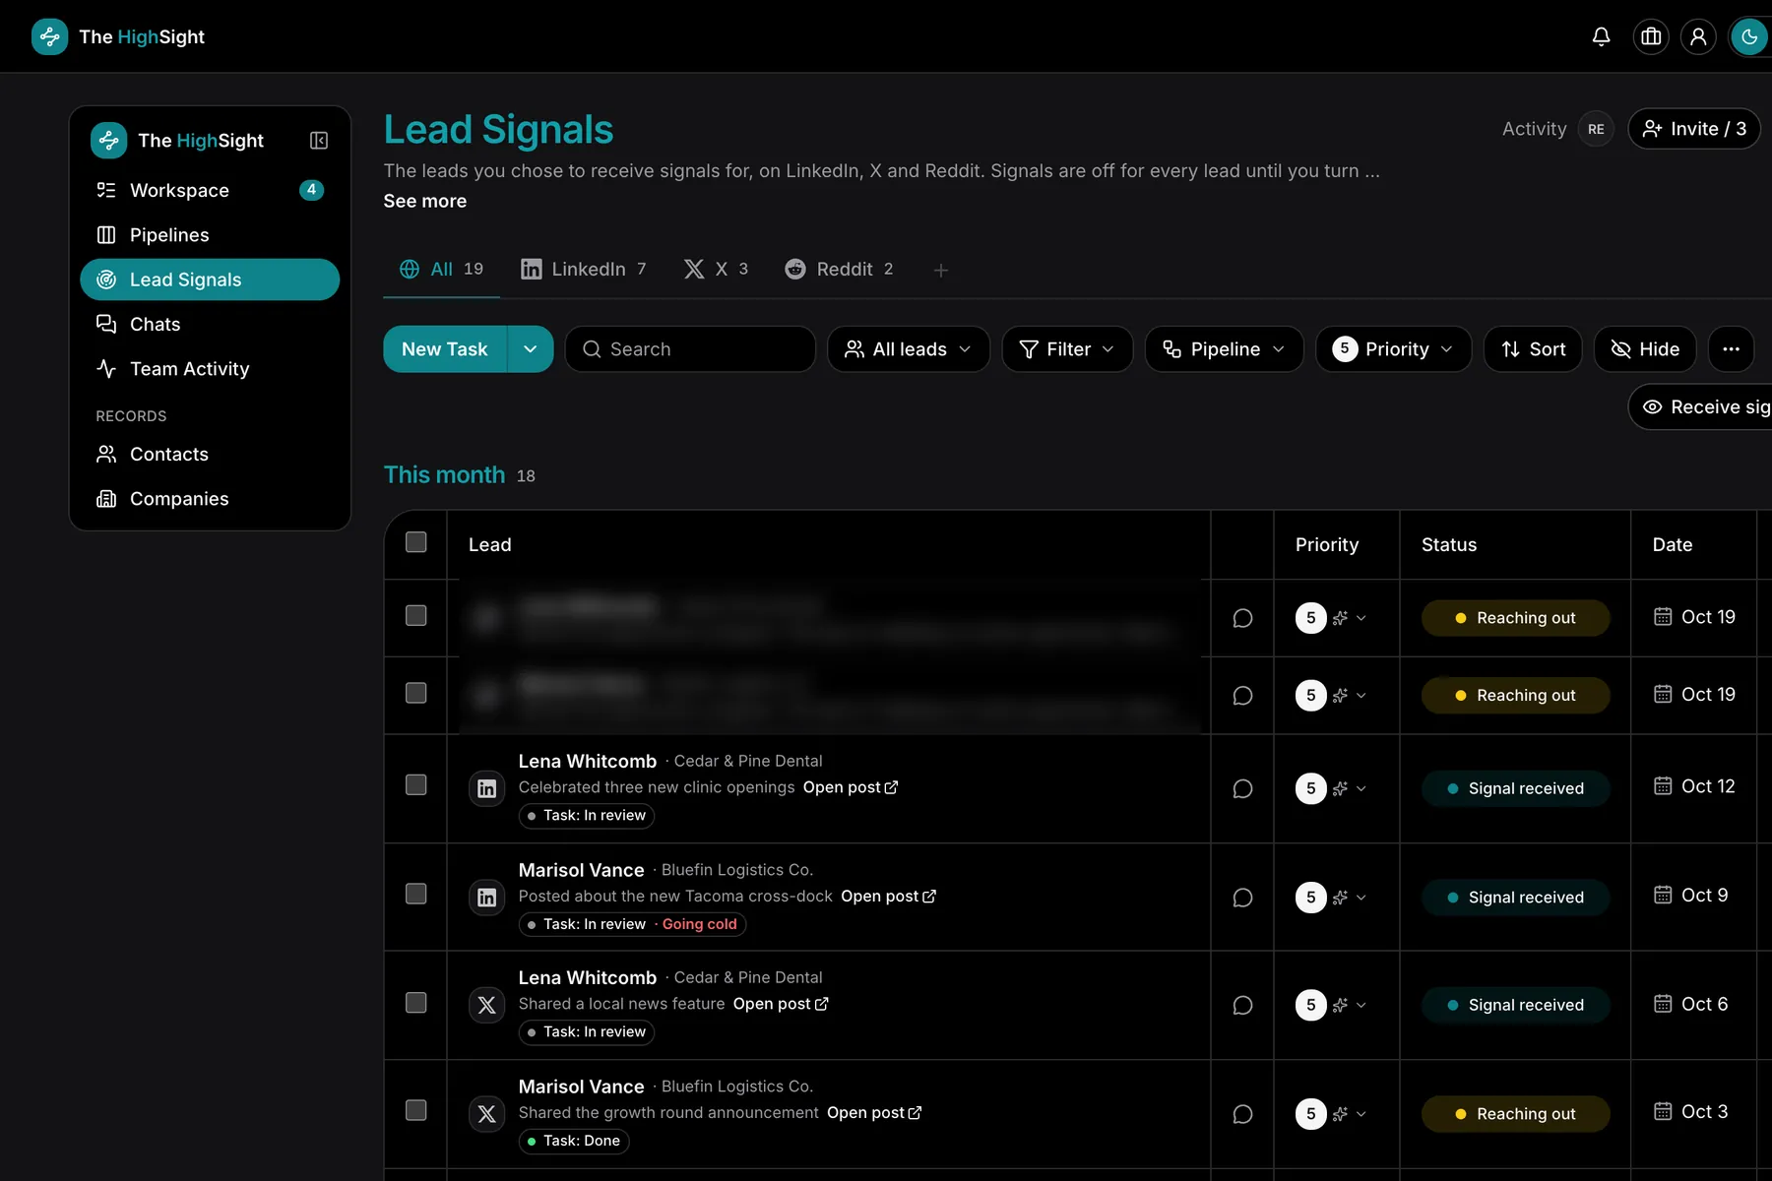Open comment bubble for the Oct 3 row
This screenshot has height=1181, width=1772.
point(1242,1114)
